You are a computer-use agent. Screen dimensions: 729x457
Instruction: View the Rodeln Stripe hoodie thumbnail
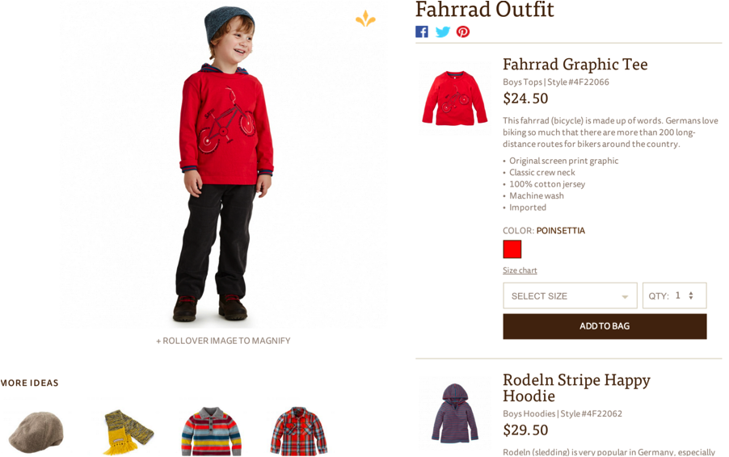point(454,413)
